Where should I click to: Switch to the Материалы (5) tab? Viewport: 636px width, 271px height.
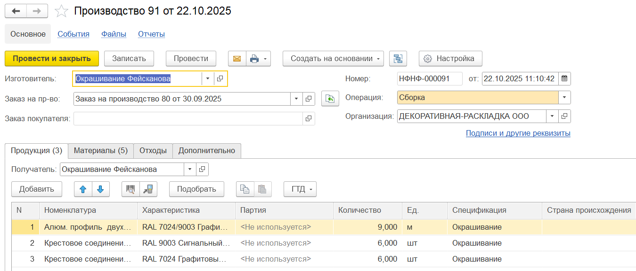100,151
